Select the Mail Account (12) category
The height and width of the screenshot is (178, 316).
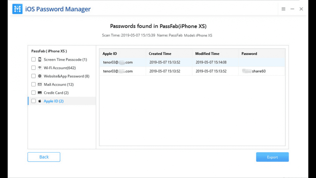[58, 85]
